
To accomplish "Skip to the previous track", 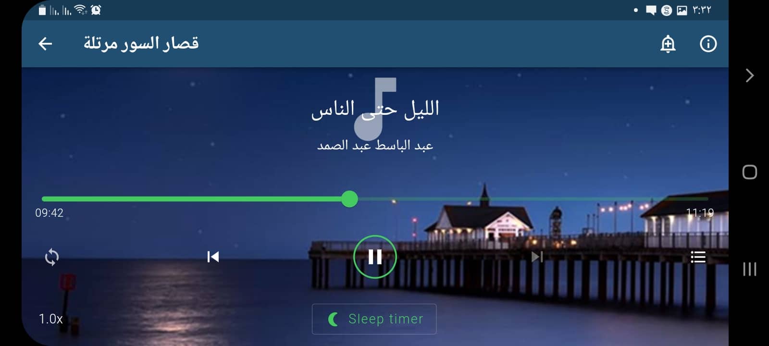I will pos(213,257).
